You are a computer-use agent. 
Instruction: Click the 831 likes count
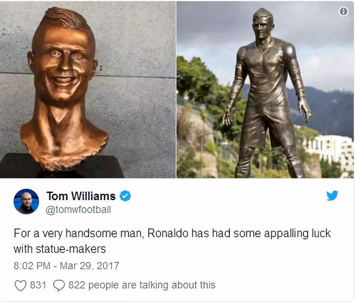tap(38, 285)
